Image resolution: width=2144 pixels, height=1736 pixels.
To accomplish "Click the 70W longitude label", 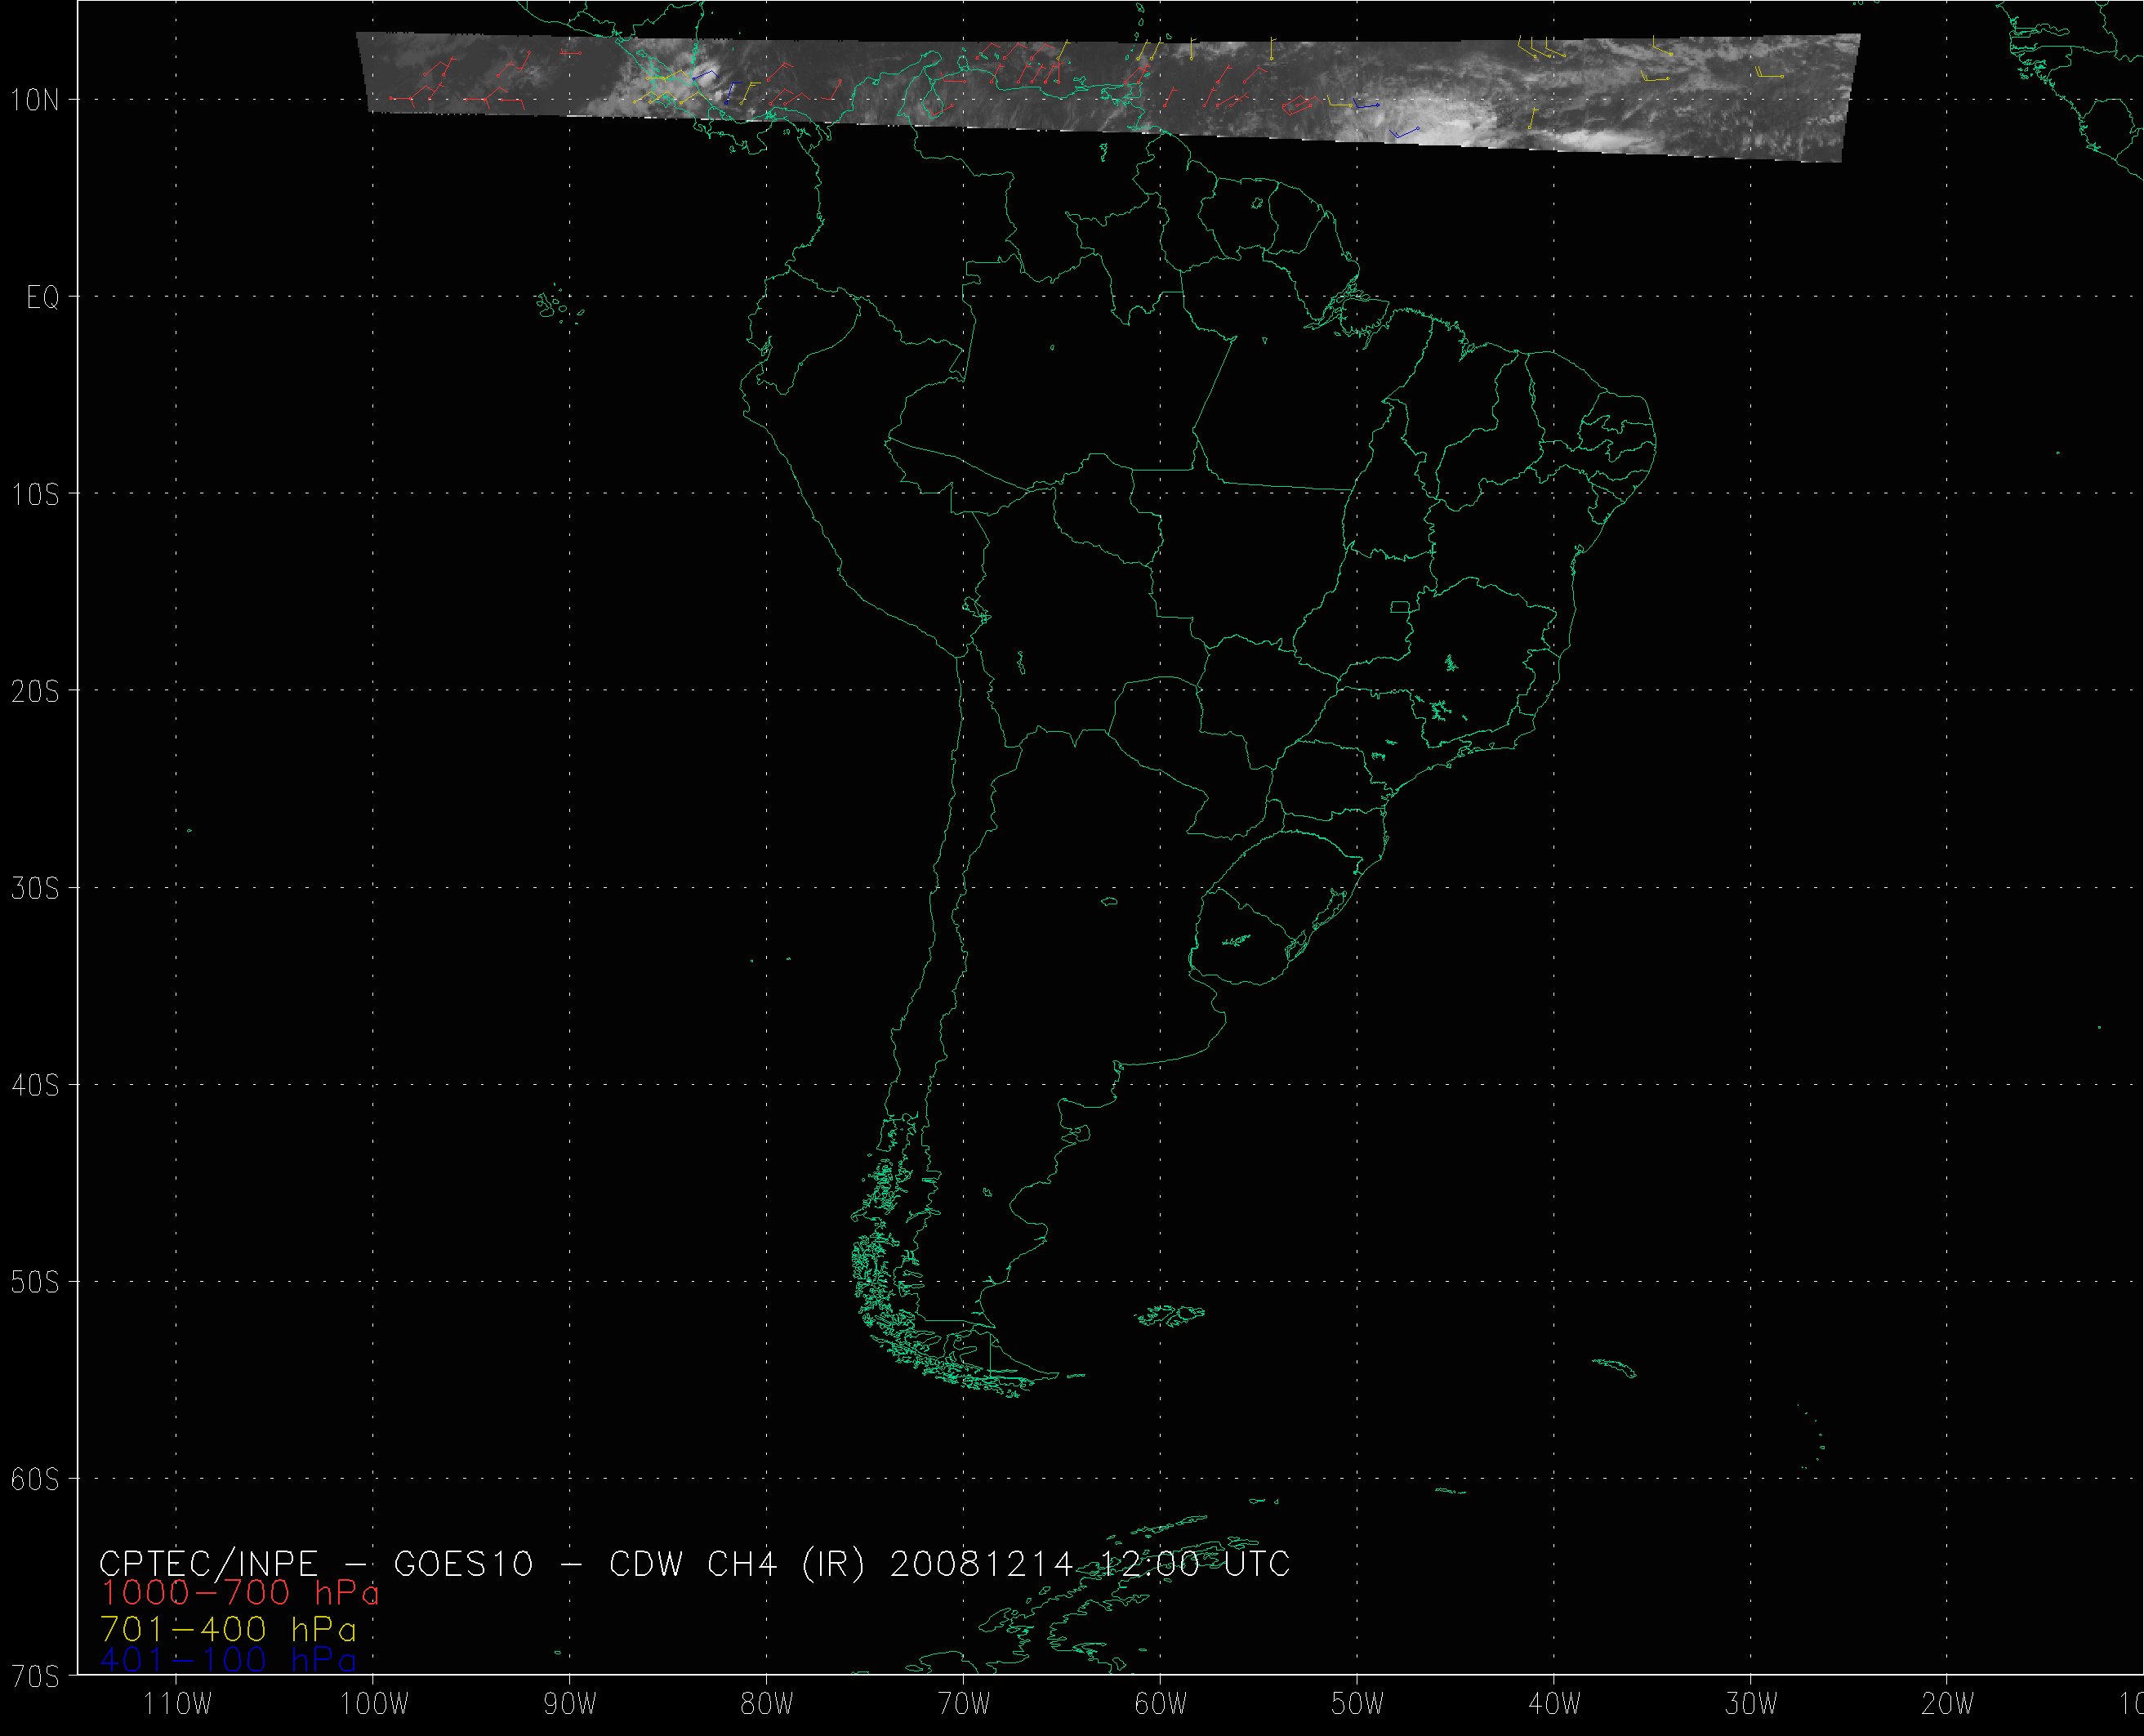I will [964, 1704].
